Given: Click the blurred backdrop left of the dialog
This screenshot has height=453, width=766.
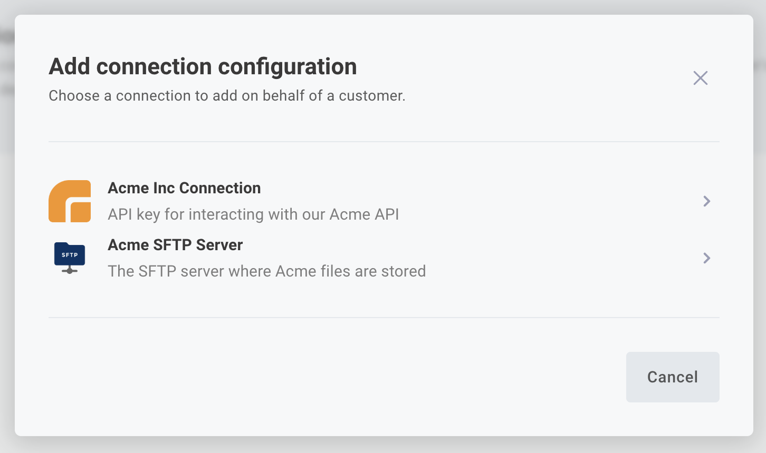Looking at the screenshot, I should tap(7, 226).
